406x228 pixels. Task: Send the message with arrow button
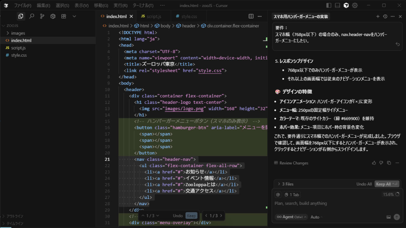397,217
